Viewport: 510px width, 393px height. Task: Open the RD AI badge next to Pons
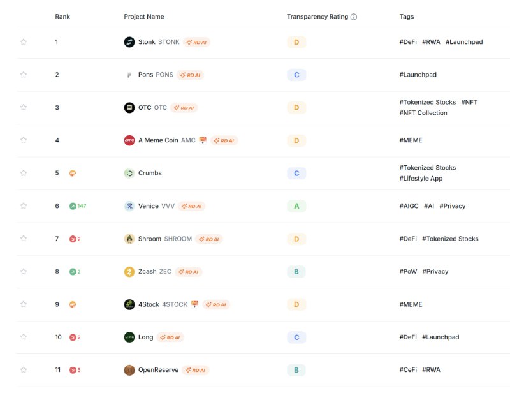point(190,75)
